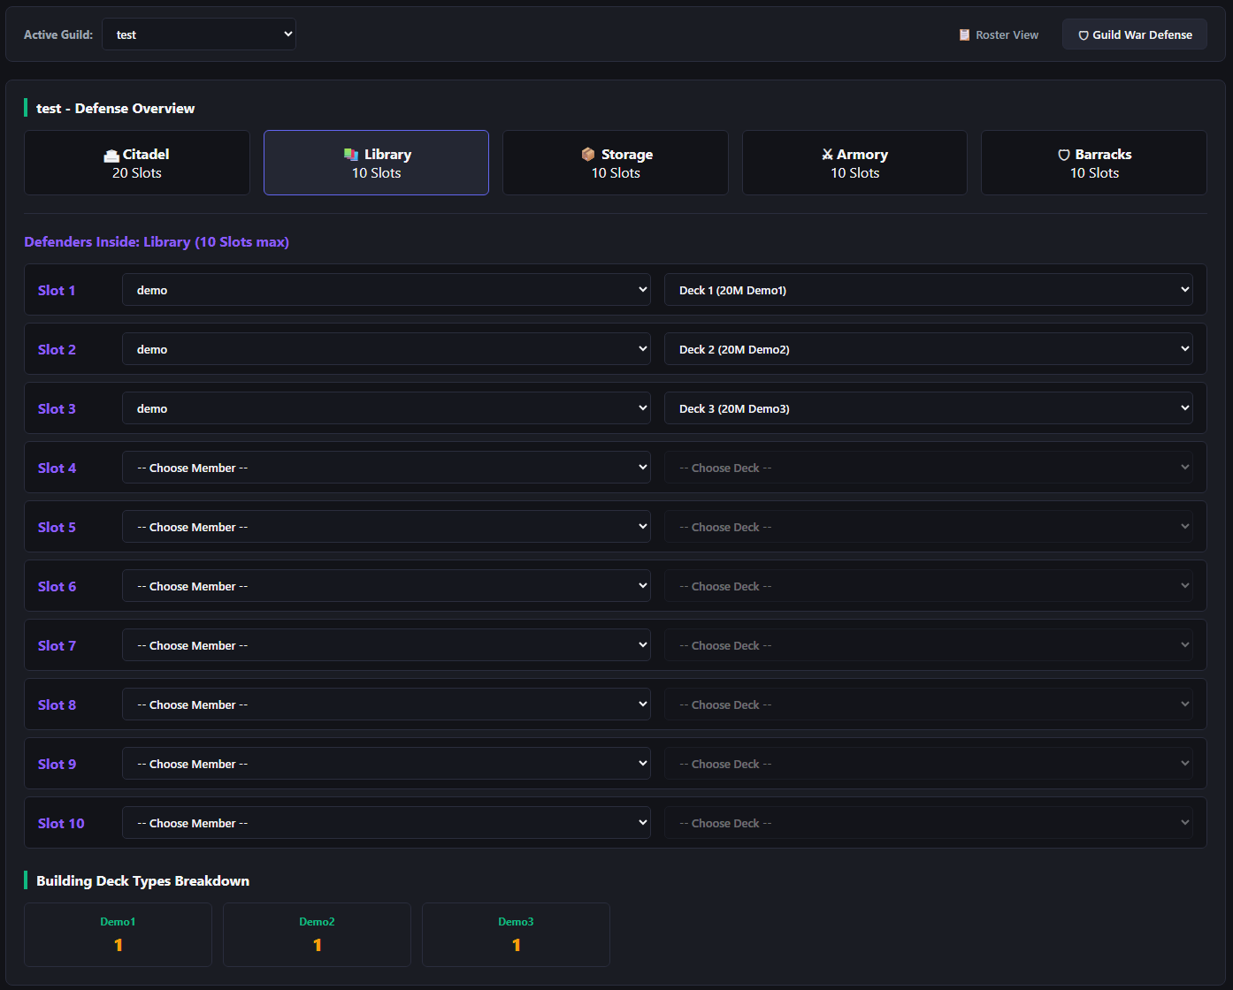This screenshot has height=990, width=1233.
Task: Open the Deck 1 (20M Demo1) dropdown
Action: tap(929, 290)
